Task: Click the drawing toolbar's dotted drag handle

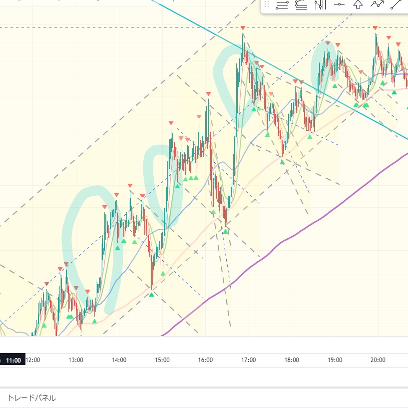Action: coord(267,5)
